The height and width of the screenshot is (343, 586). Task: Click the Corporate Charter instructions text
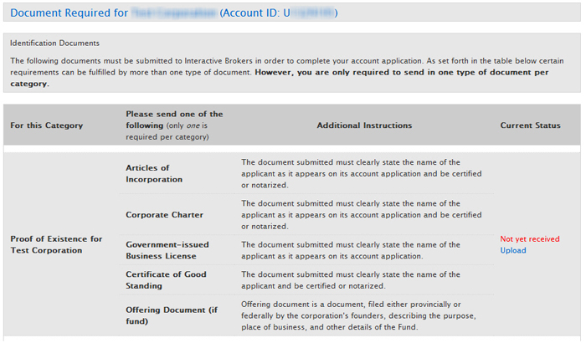[362, 215]
